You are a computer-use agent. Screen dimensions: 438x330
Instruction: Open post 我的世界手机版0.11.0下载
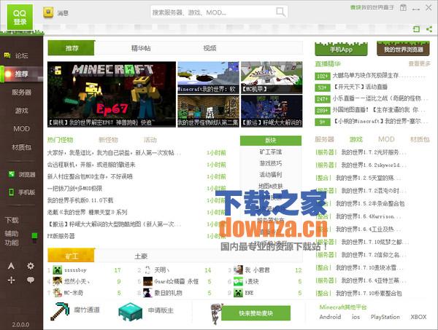click(80, 200)
